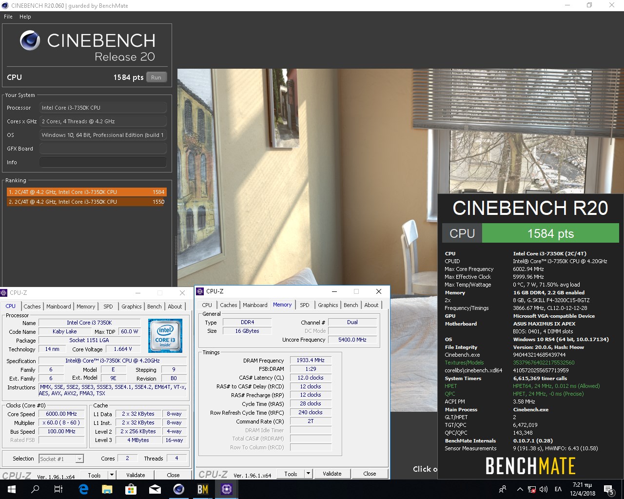This screenshot has width=624, height=499.
Task: Open SPD tab in front CPU-Z
Action: [305, 305]
